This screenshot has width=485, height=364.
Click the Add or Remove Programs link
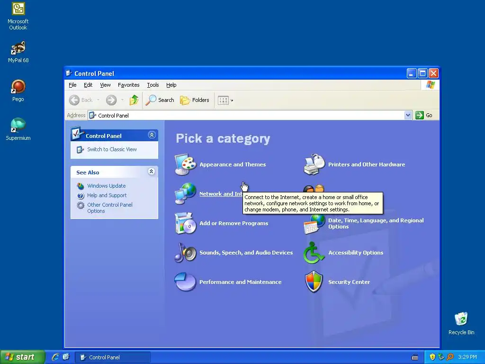(x=234, y=223)
